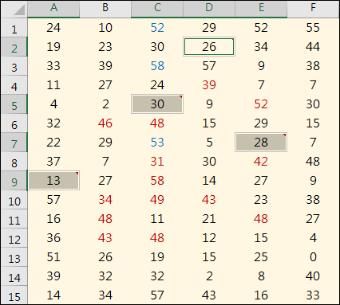Select row 9 header

tap(14, 181)
